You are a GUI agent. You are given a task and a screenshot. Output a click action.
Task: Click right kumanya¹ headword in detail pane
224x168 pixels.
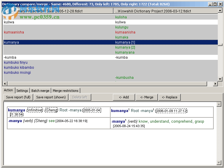pos(120,111)
